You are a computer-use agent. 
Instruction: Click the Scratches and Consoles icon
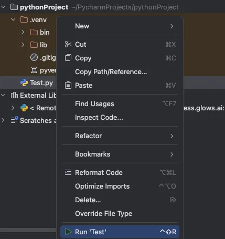[14, 120]
